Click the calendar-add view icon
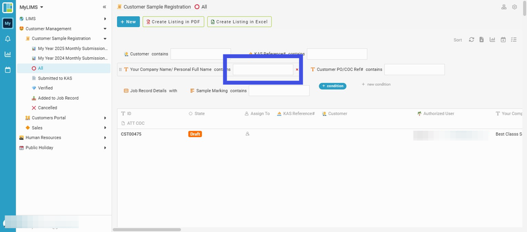Screen dimensions: 527x232 pos(503,40)
